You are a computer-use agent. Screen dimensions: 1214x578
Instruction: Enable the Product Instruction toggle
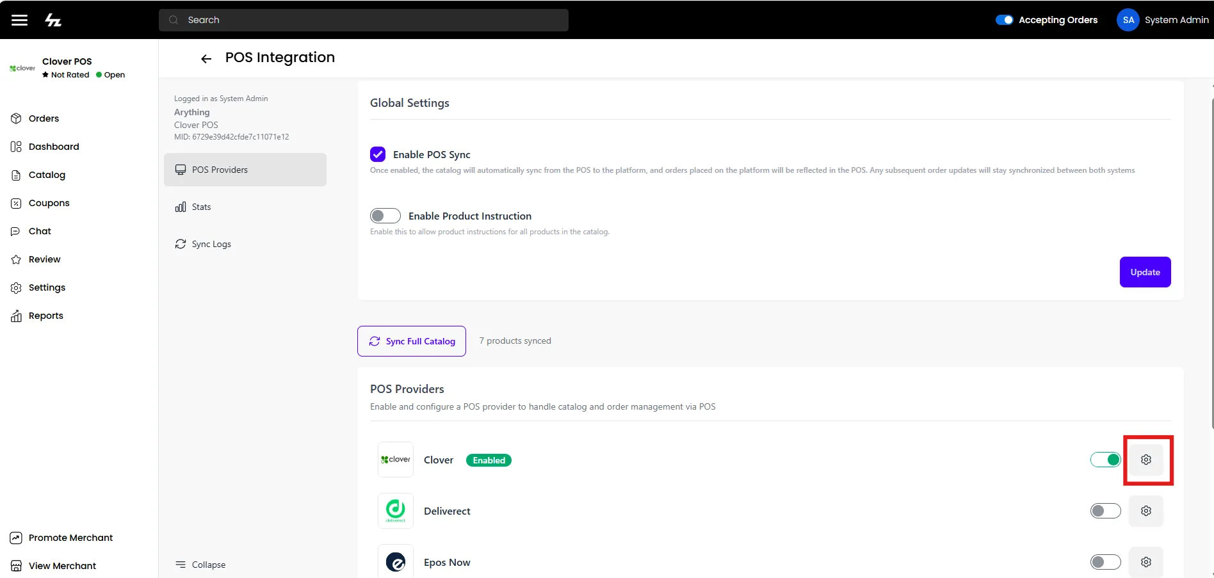coord(385,216)
